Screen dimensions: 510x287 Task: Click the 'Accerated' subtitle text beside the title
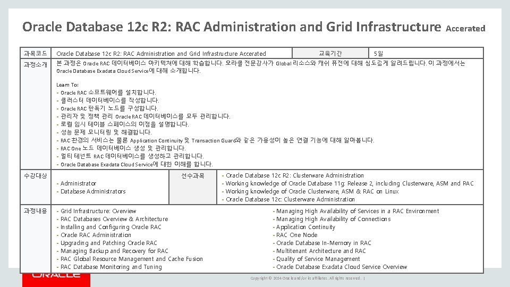click(x=465, y=29)
